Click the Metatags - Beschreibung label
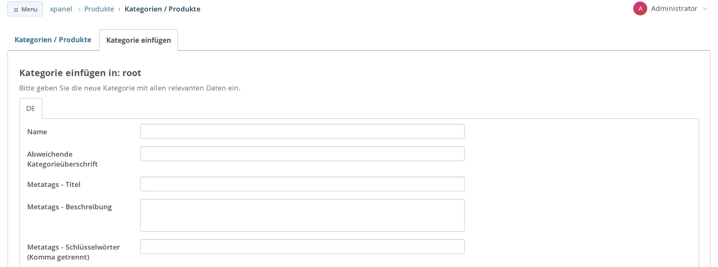 coord(69,207)
